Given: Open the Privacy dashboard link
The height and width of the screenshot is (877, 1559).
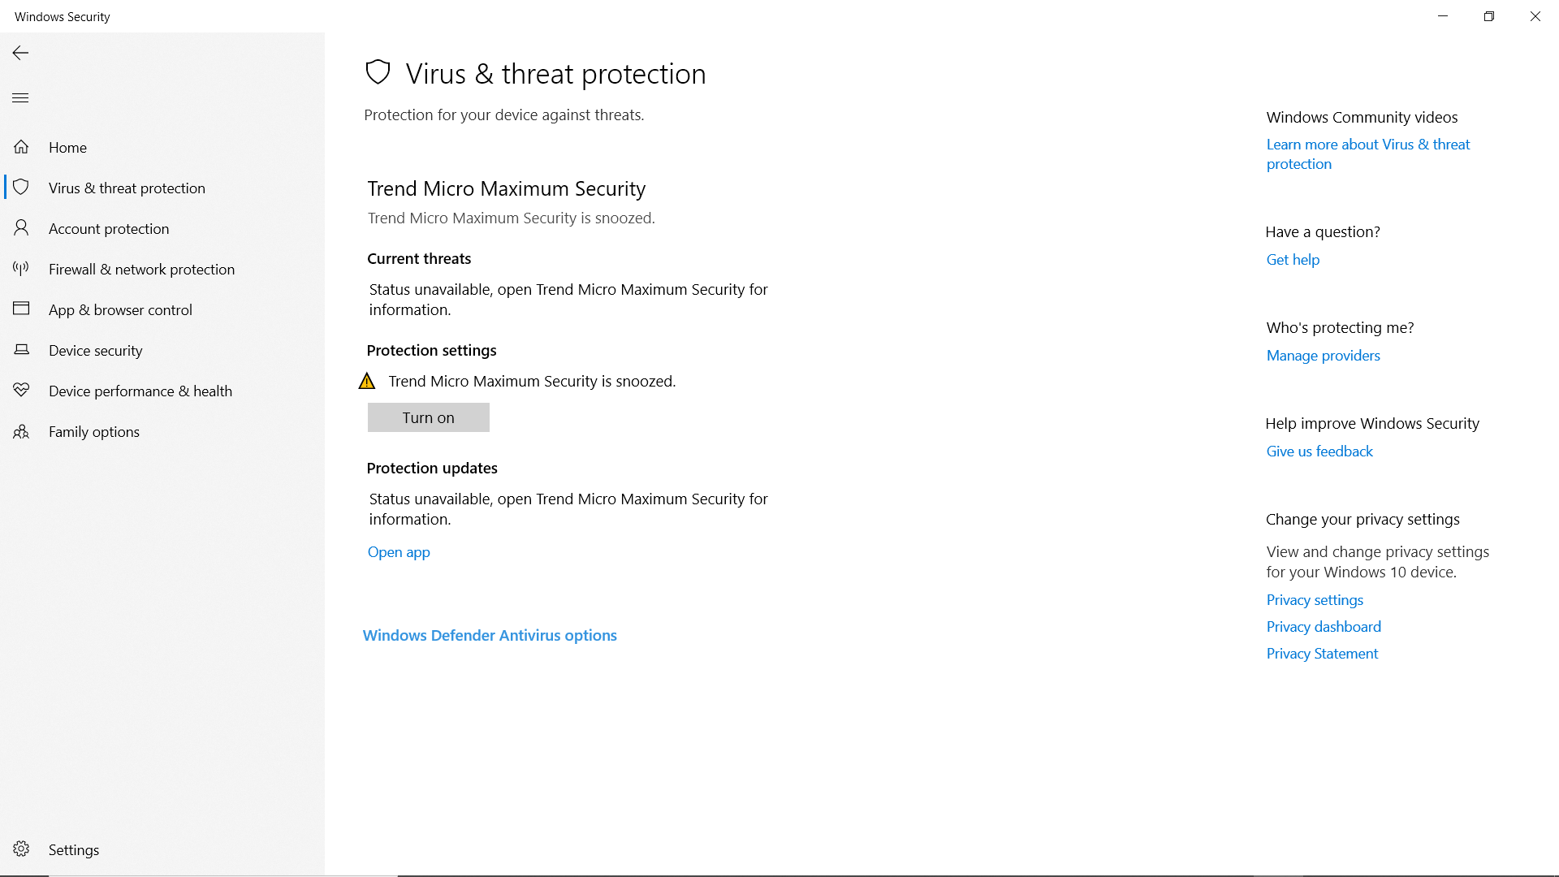Looking at the screenshot, I should tap(1323, 626).
